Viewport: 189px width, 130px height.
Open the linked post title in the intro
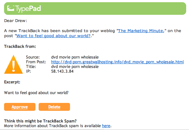(x=53, y=36)
